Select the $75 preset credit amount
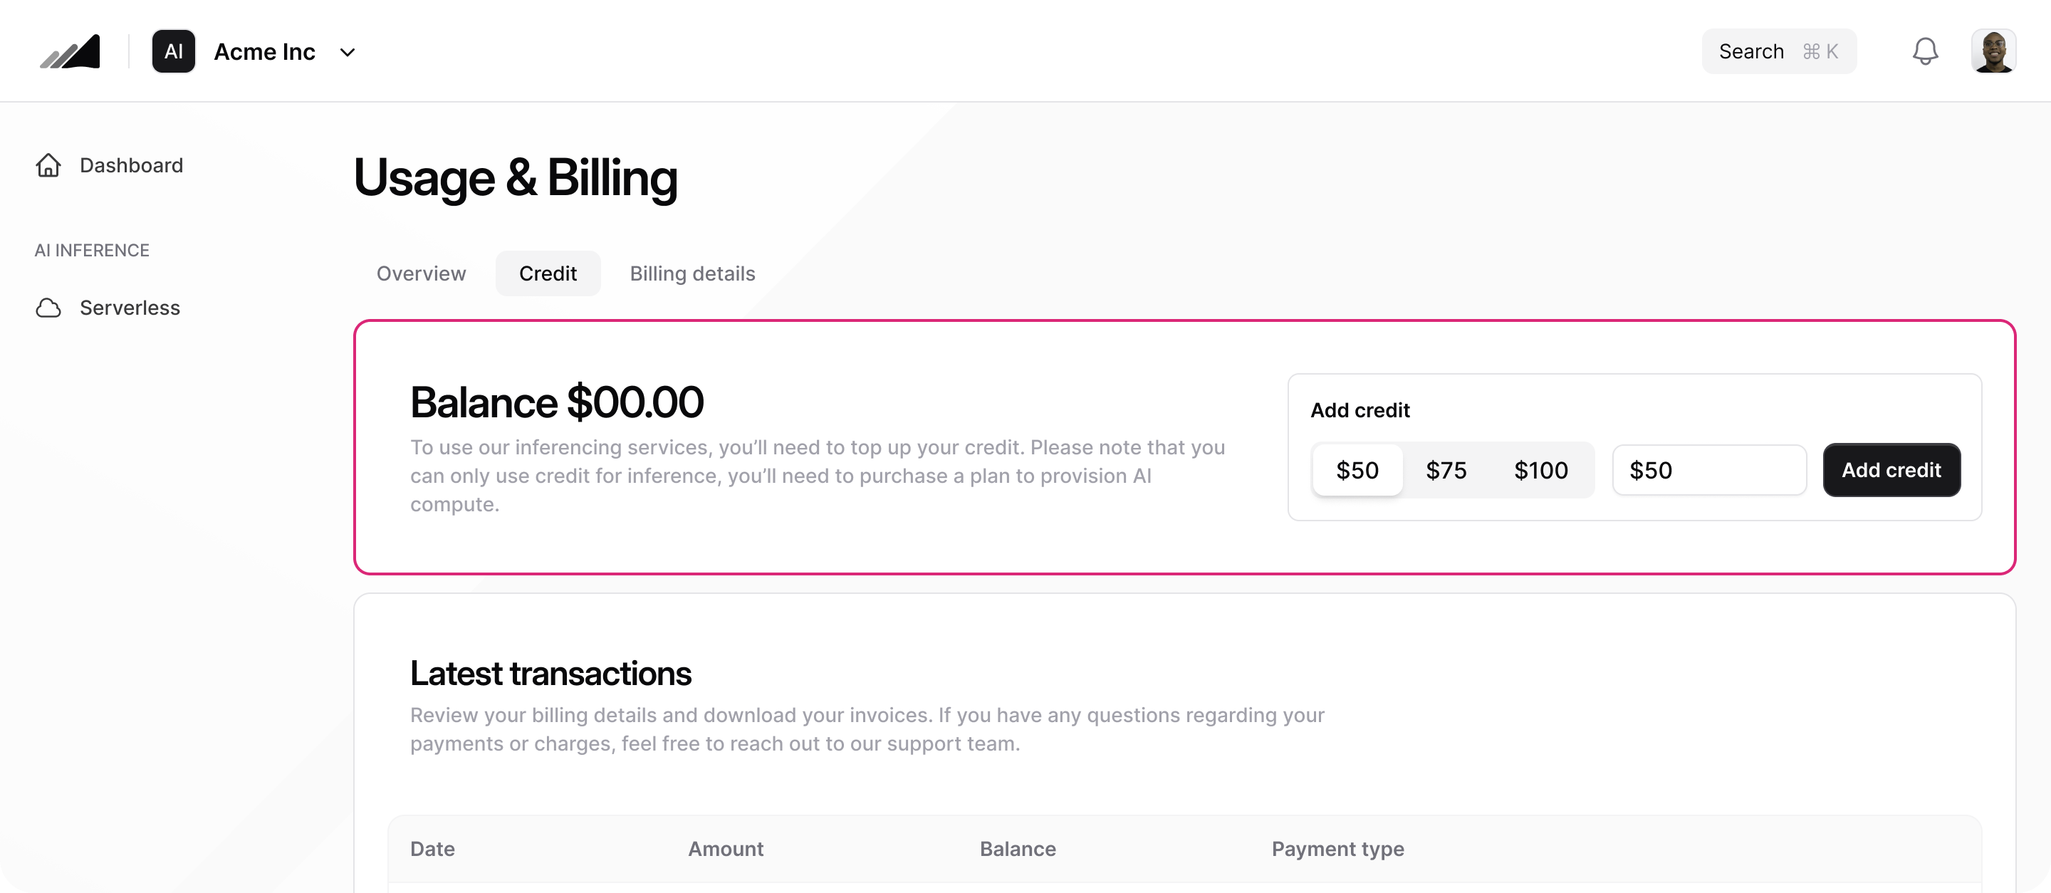The width and height of the screenshot is (2051, 893). click(x=1446, y=471)
